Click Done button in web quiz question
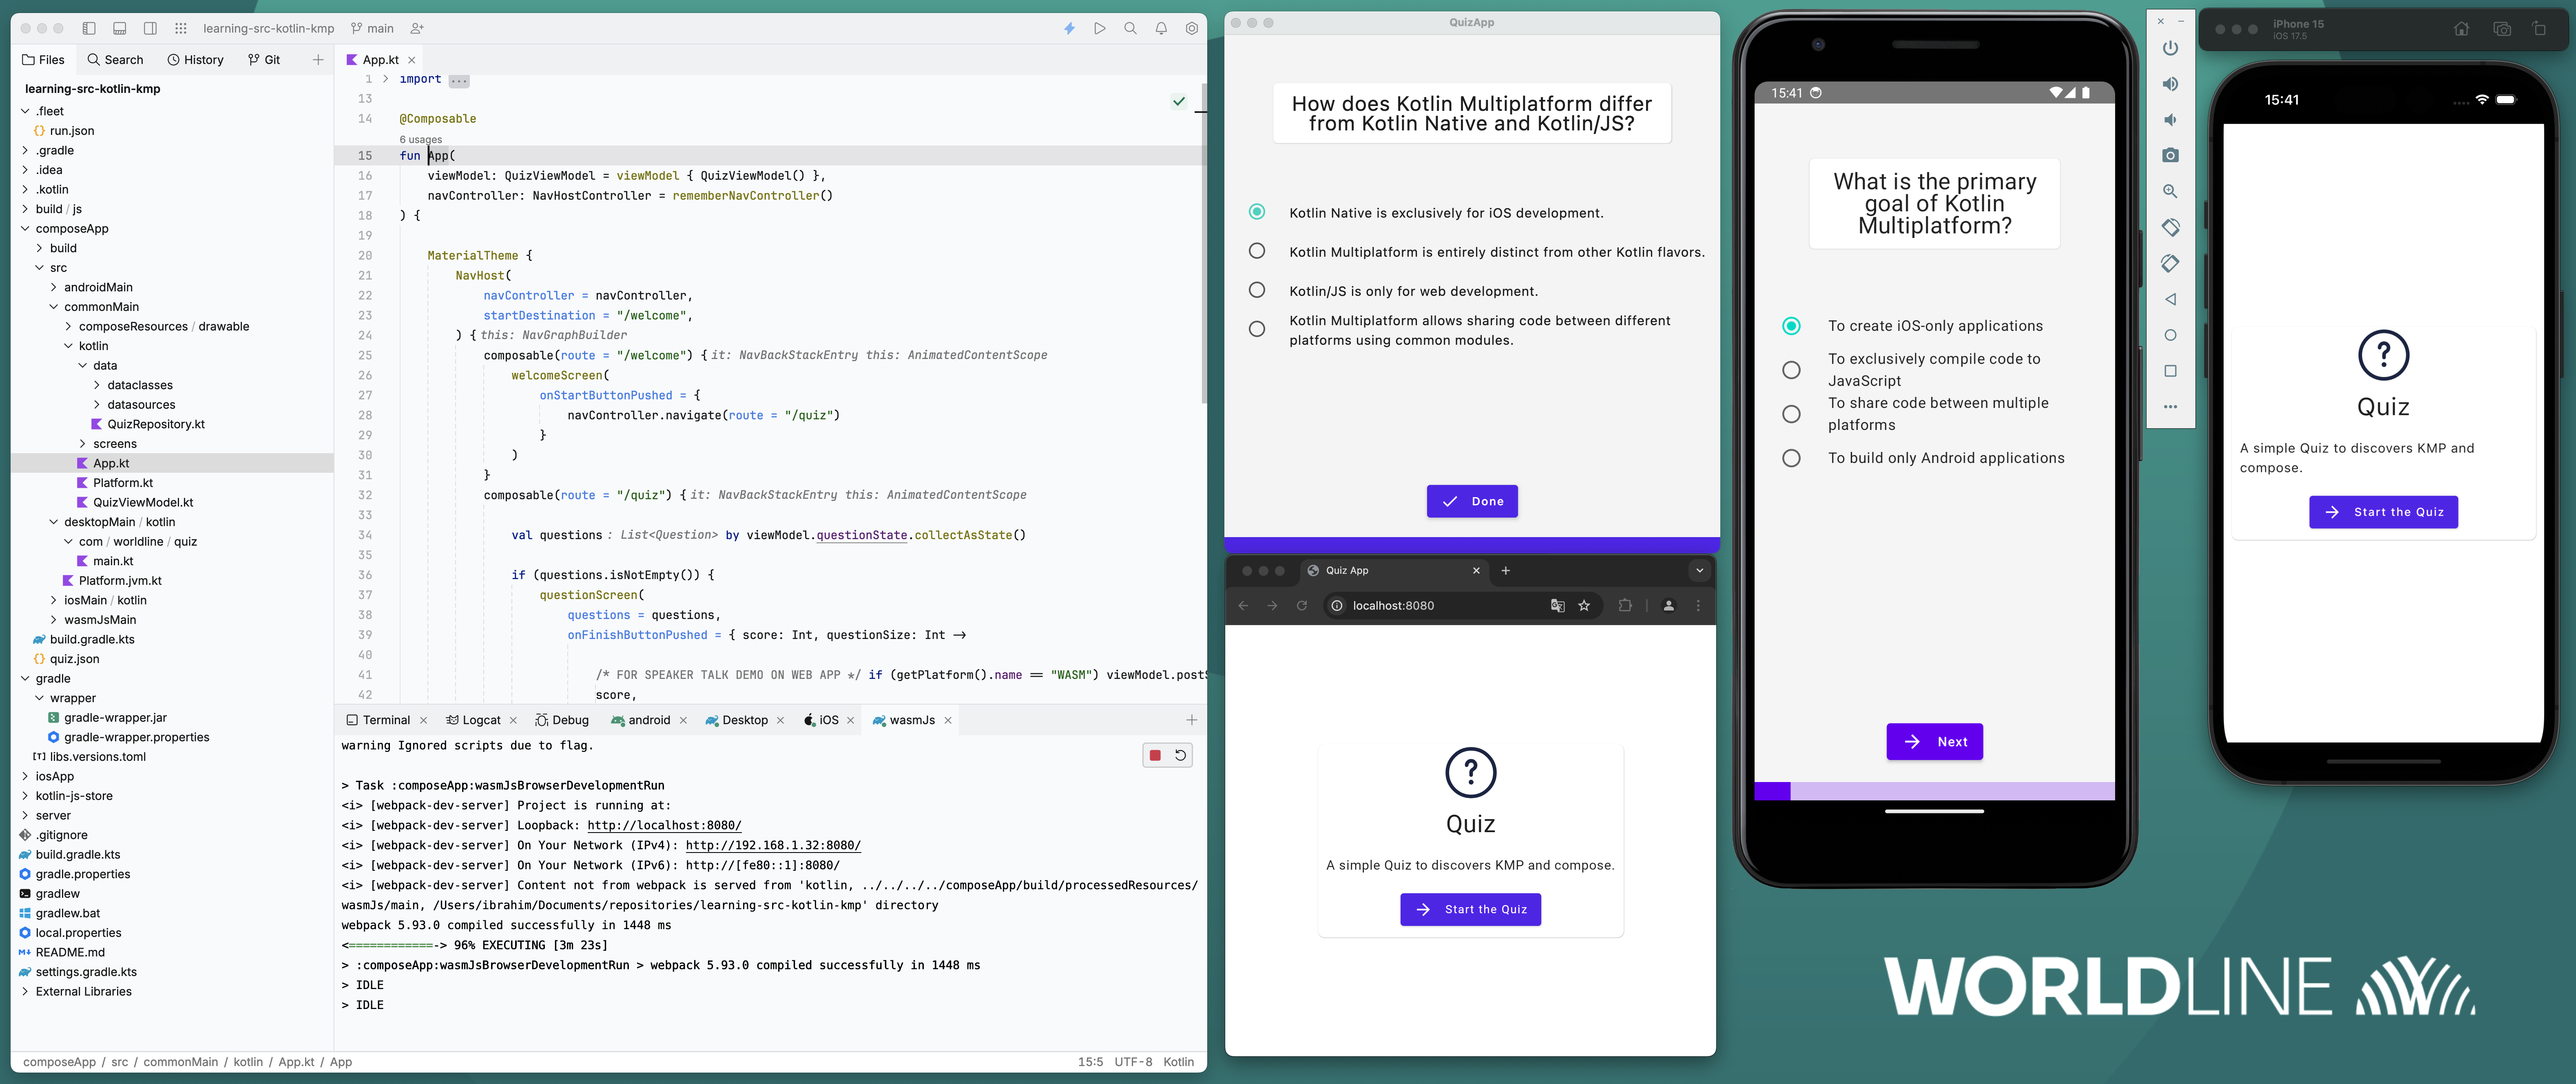This screenshot has height=1084, width=2576. click(1470, 501)
